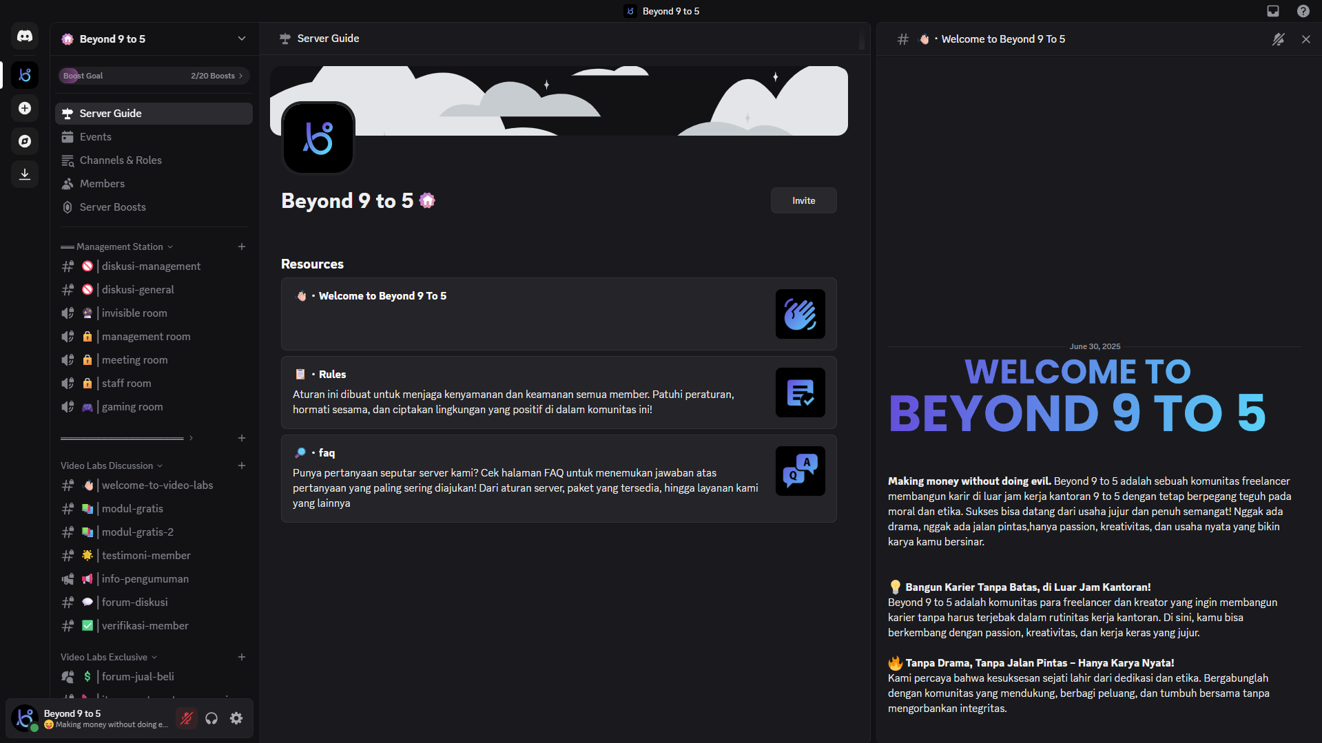Add channel to Video Labs Exclusive category
Viewport: 1322px width, 743px height.
click(242, 657)
